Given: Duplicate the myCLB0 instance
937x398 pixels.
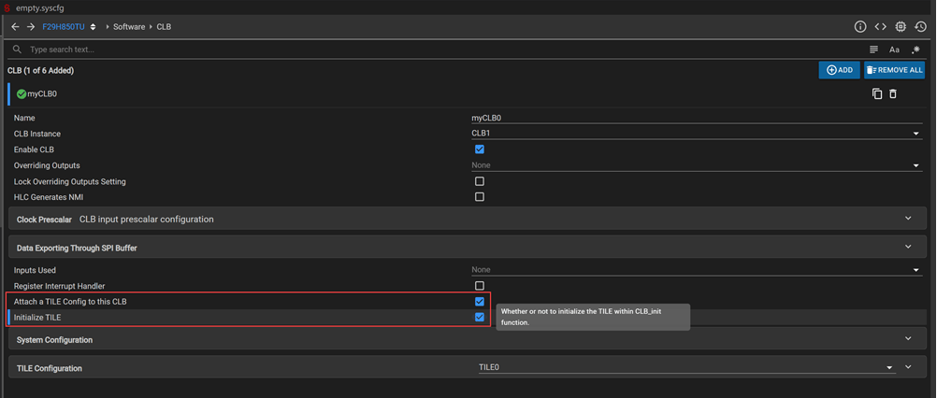Looking at the screenshot, I should point(876,93).
